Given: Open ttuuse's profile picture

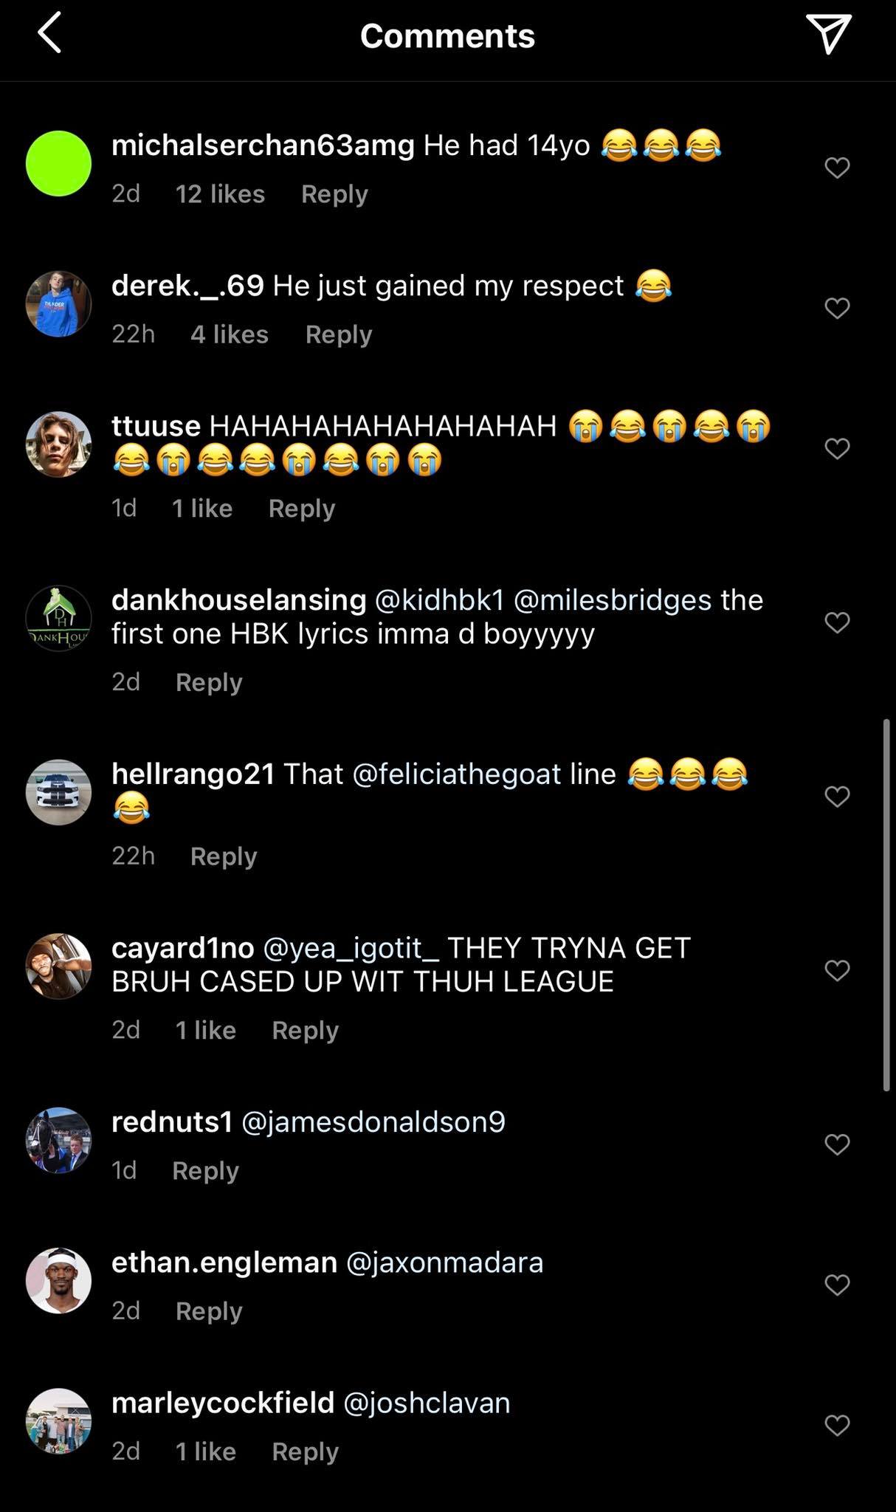Looking at the screenshot, I should click(58, 444).
